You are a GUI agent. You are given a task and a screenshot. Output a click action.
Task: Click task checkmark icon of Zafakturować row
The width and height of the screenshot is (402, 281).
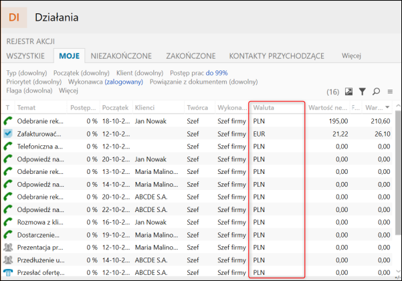pyautogui.click(x=8, y=134)
